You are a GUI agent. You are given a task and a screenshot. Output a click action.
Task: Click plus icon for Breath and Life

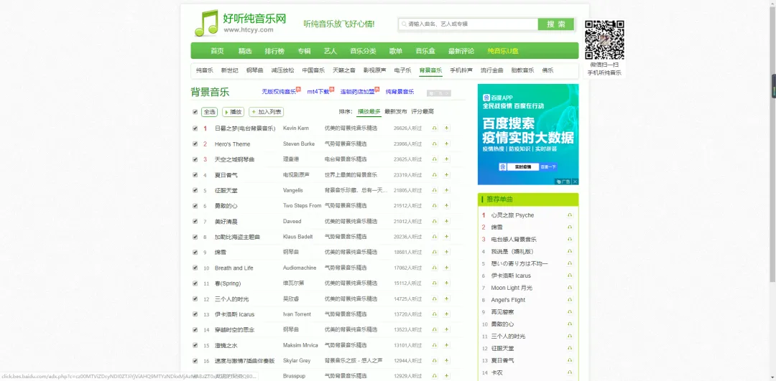coord(446,268)
